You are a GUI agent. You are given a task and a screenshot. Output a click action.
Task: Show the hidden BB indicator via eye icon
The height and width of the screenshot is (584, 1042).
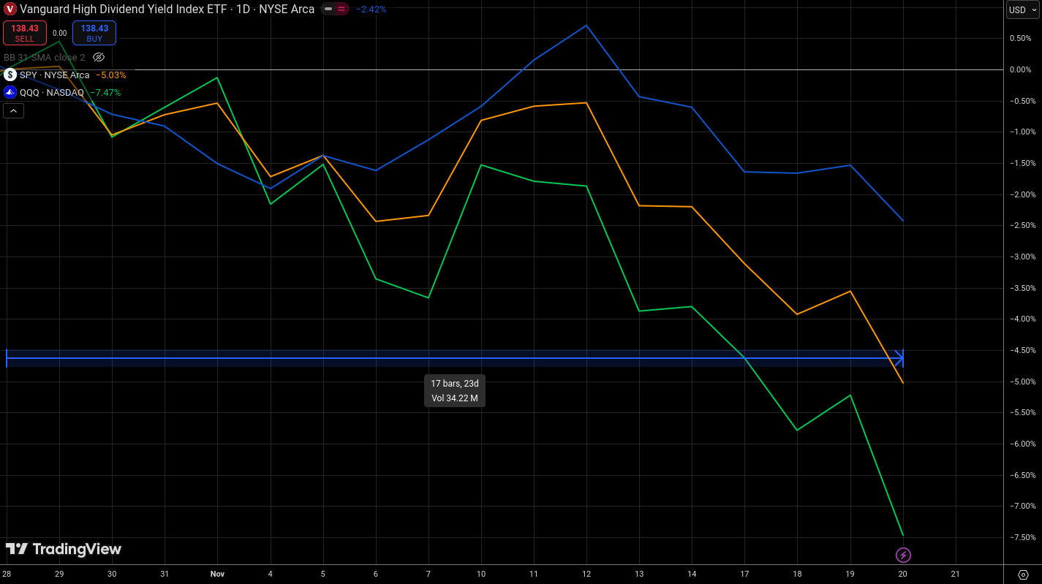(x=99, y=57)
